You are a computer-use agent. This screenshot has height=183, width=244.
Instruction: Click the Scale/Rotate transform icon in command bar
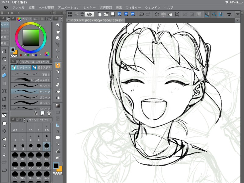pos(177,14)
